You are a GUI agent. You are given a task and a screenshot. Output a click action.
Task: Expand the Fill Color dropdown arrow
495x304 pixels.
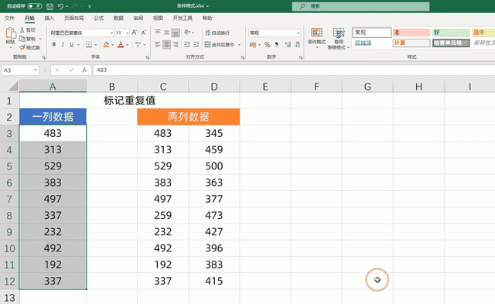113,45
